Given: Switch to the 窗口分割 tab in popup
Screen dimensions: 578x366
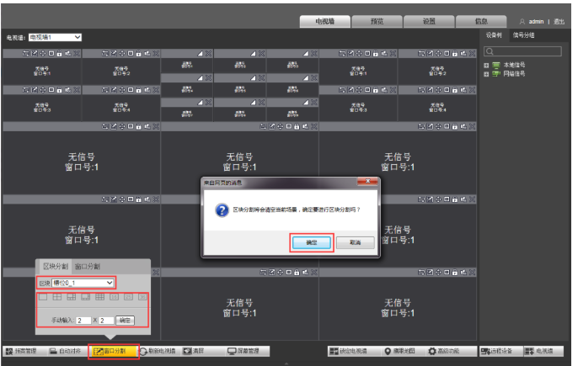Looking at the screenshot, I should point(88,266).
